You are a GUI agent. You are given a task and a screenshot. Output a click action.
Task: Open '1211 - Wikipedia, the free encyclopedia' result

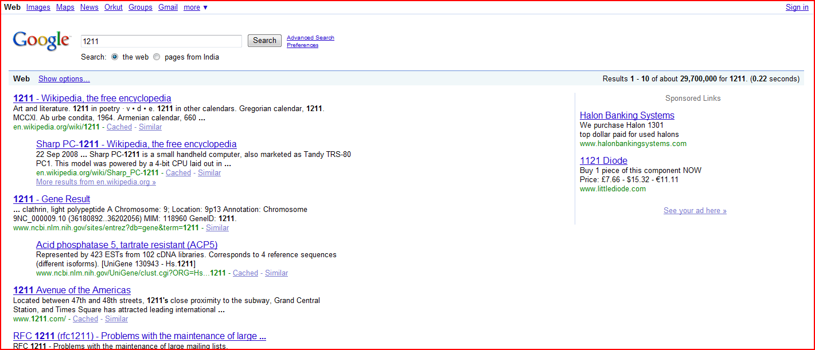point(92,99)
